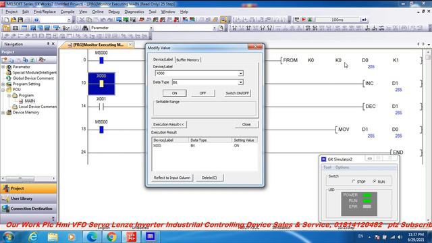432x243 pixels.
Task: Click the pin icon of Navigation panel
Action: point(48,44)
